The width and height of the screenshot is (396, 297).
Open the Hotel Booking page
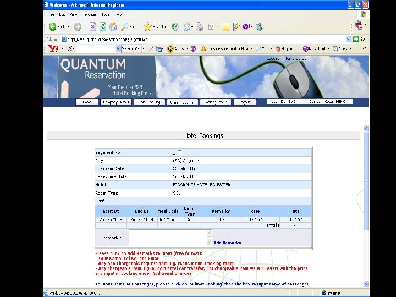click(x=149, y=102)
